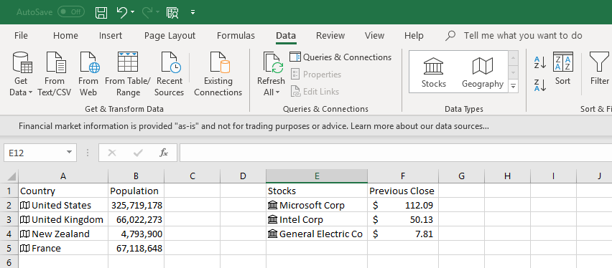This screenshot has width=612, height=268.
Task: Click the Redo arrow icon
Action: pos(147,12)
